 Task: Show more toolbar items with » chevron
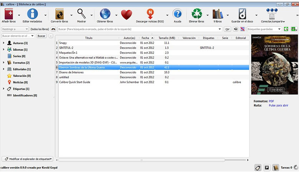(x=297, y=15)
